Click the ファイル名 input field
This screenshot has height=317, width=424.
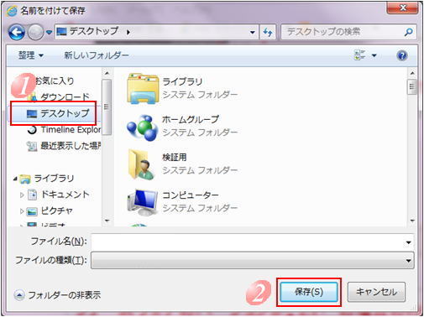[x=248, y=242]
